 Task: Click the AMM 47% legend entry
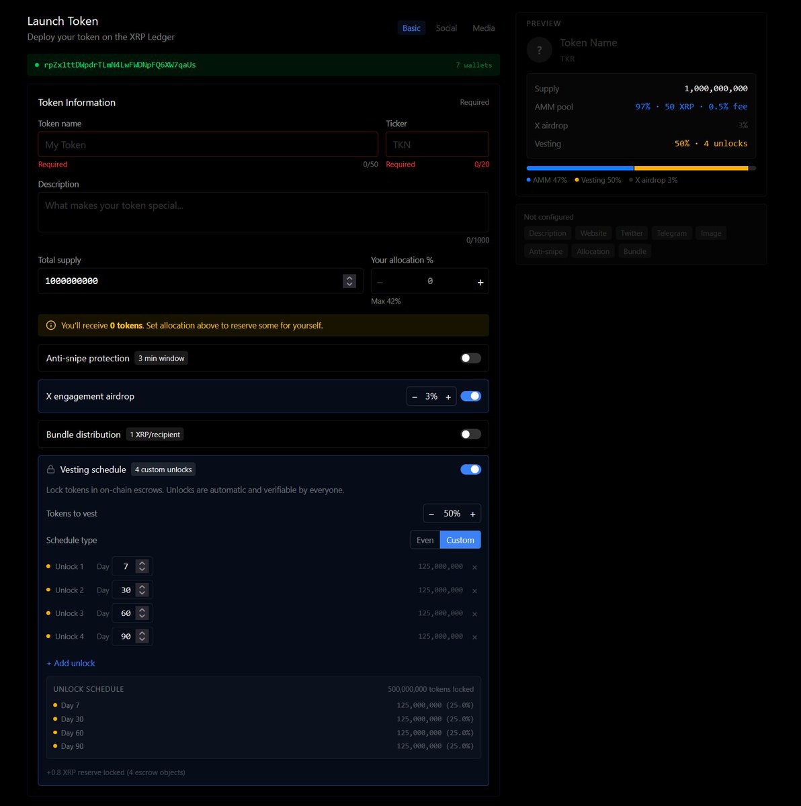547,180
